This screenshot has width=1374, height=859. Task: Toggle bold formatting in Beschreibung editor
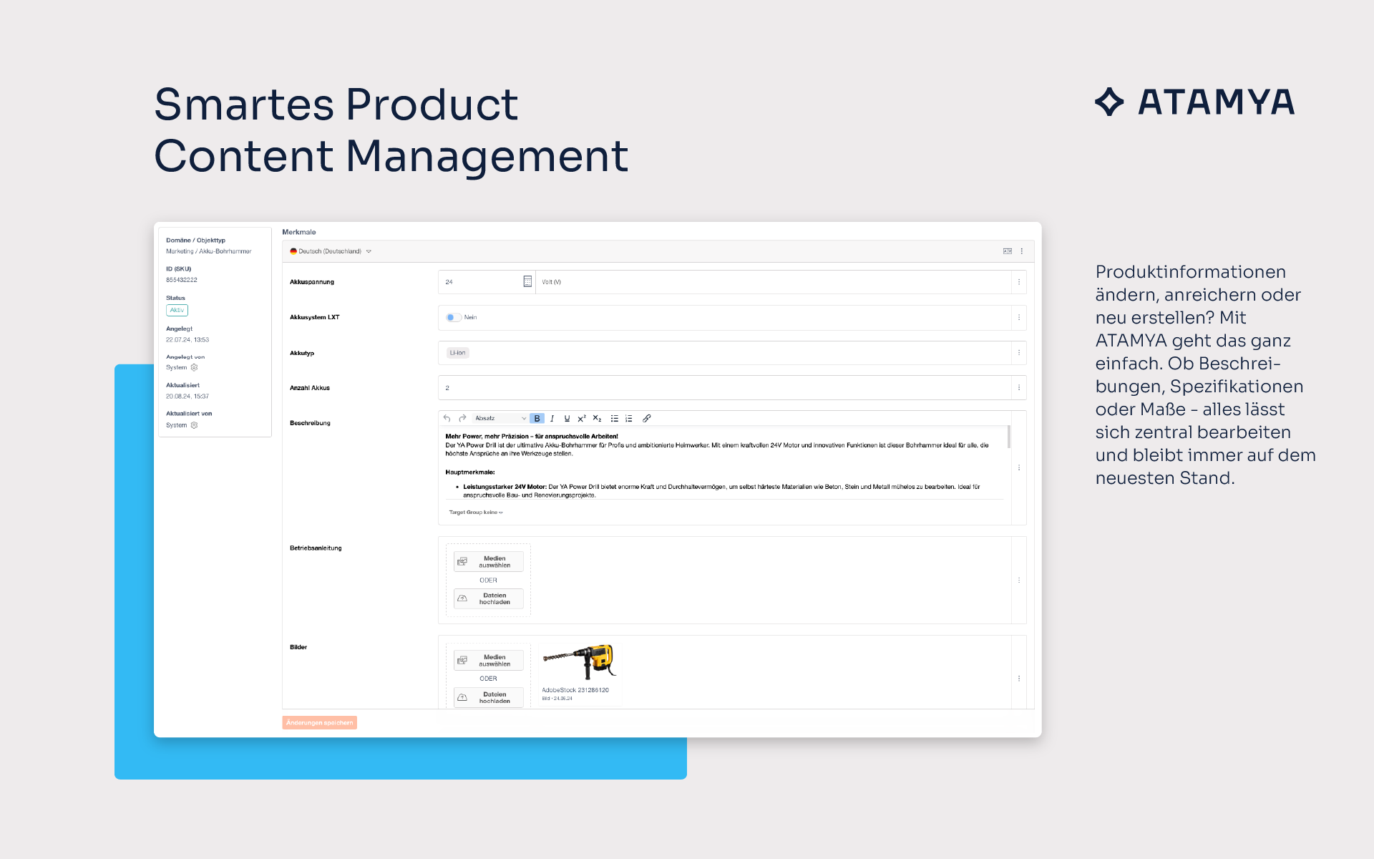(537, 418)
